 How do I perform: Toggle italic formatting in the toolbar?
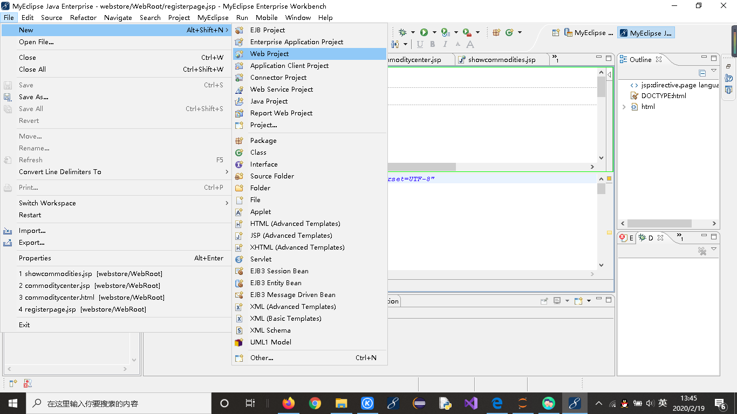[x=445, y=45]
